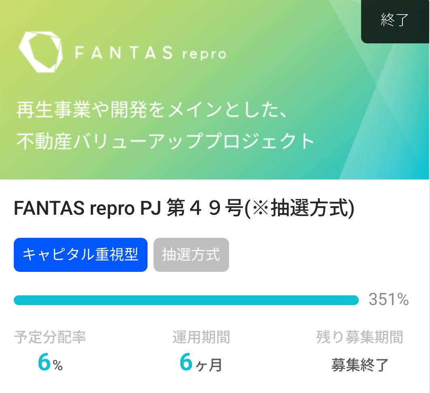This screenshot has width=430, height=393.
Task: Select the キャピタル重視型 blue tag
Action: coord(81,254)
